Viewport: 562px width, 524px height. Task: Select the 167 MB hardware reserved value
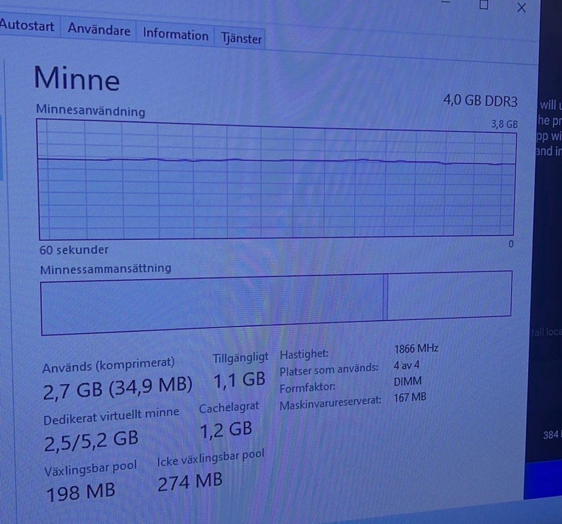(410, 397)
